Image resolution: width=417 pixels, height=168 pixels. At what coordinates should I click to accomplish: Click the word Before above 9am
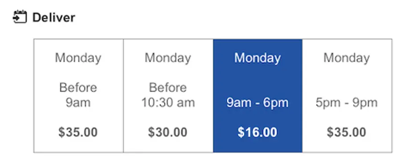click(78, 88)
